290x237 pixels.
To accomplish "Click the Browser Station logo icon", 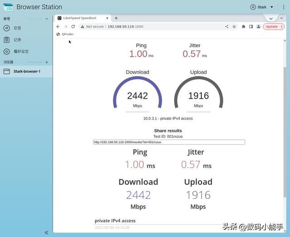I will pyautogui.click(x=8, y=7).
